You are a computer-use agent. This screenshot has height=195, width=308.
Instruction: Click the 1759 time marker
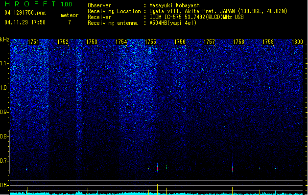(268, 42)
